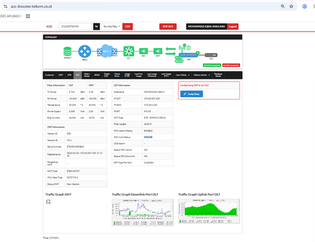Click the Serial Number value in ONT Information

pos(76,146)
